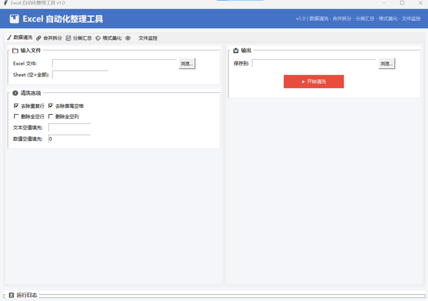Click the feather icon in title bar
The height and width of the screenshot is (301, 428).
(x=5, y=3)
